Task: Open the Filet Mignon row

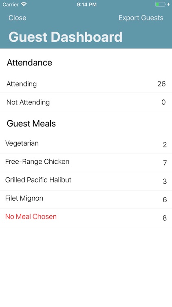Action: [x=86, y=199]
